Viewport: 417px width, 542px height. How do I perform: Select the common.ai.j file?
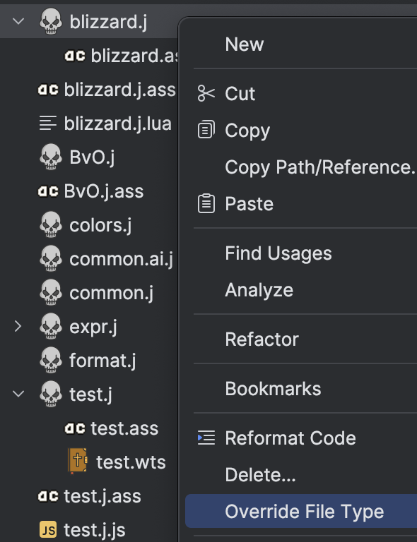click(121, 259)
